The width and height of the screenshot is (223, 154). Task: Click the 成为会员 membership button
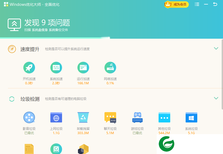click(x=177, y=5)
